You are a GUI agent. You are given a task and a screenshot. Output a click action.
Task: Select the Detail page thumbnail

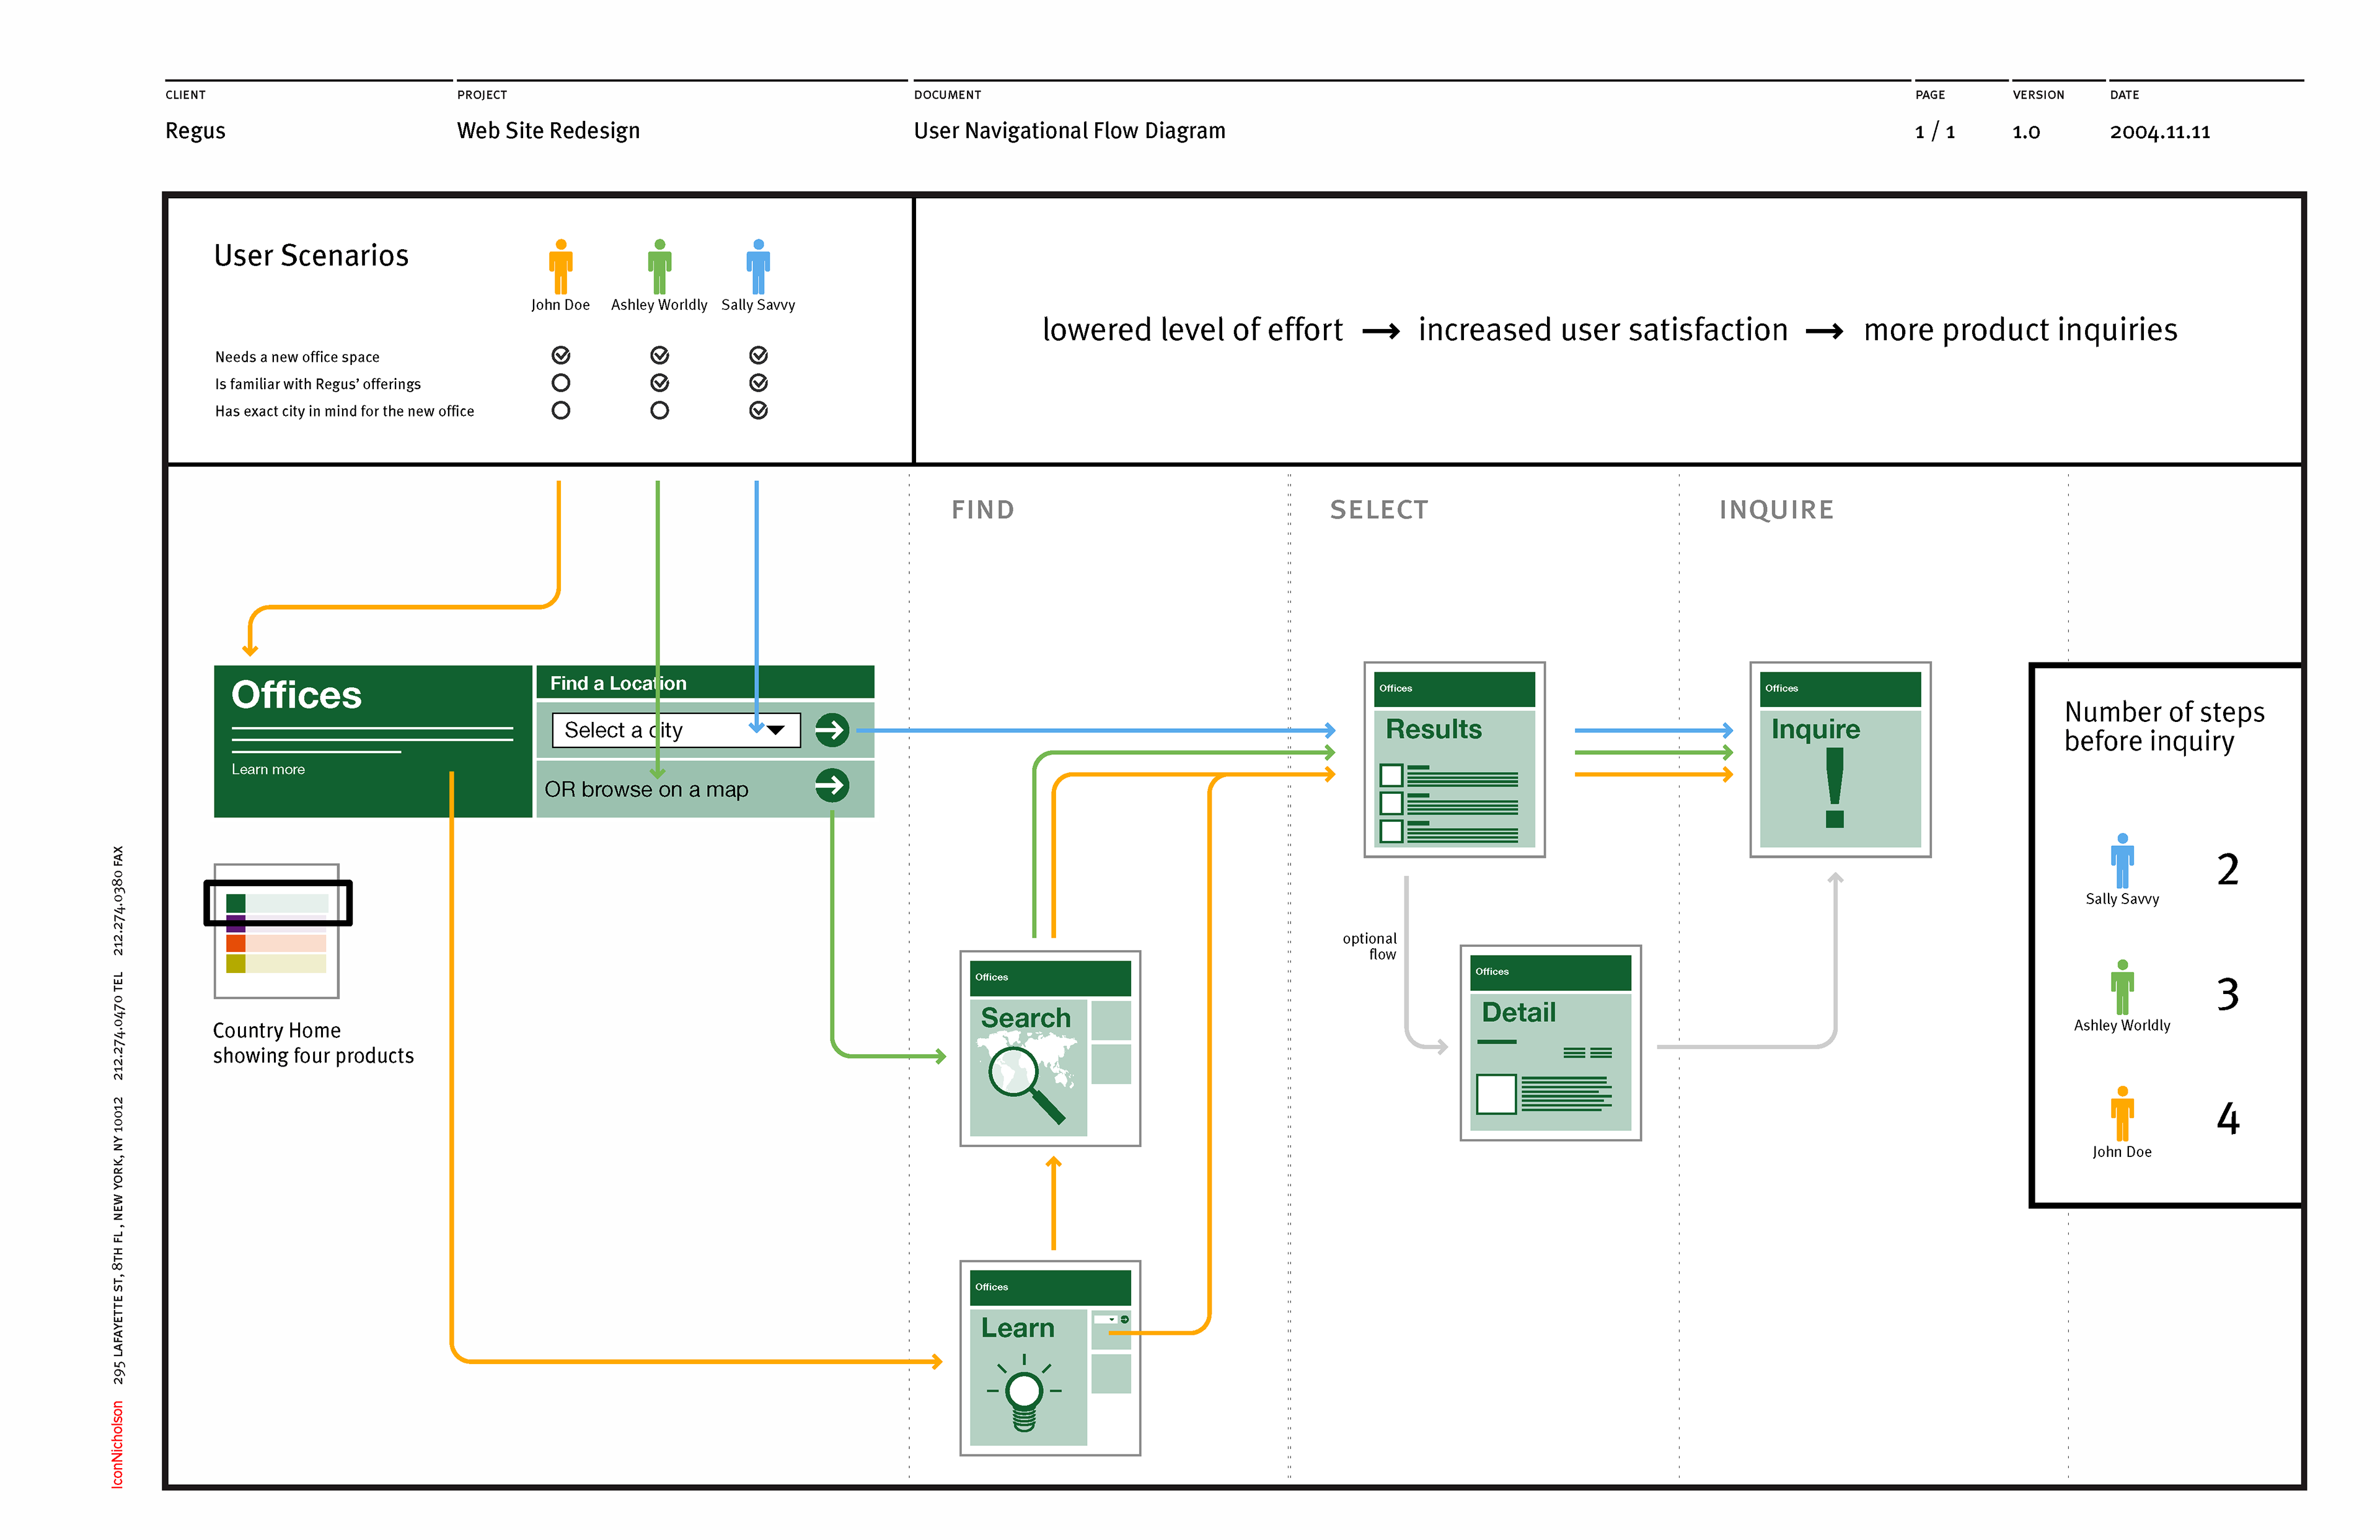pyautogui.click(x=1550, y=1043)
